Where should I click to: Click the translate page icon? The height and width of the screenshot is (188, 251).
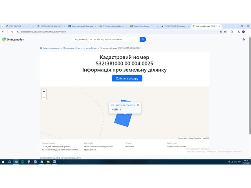[x=221, y=32]
